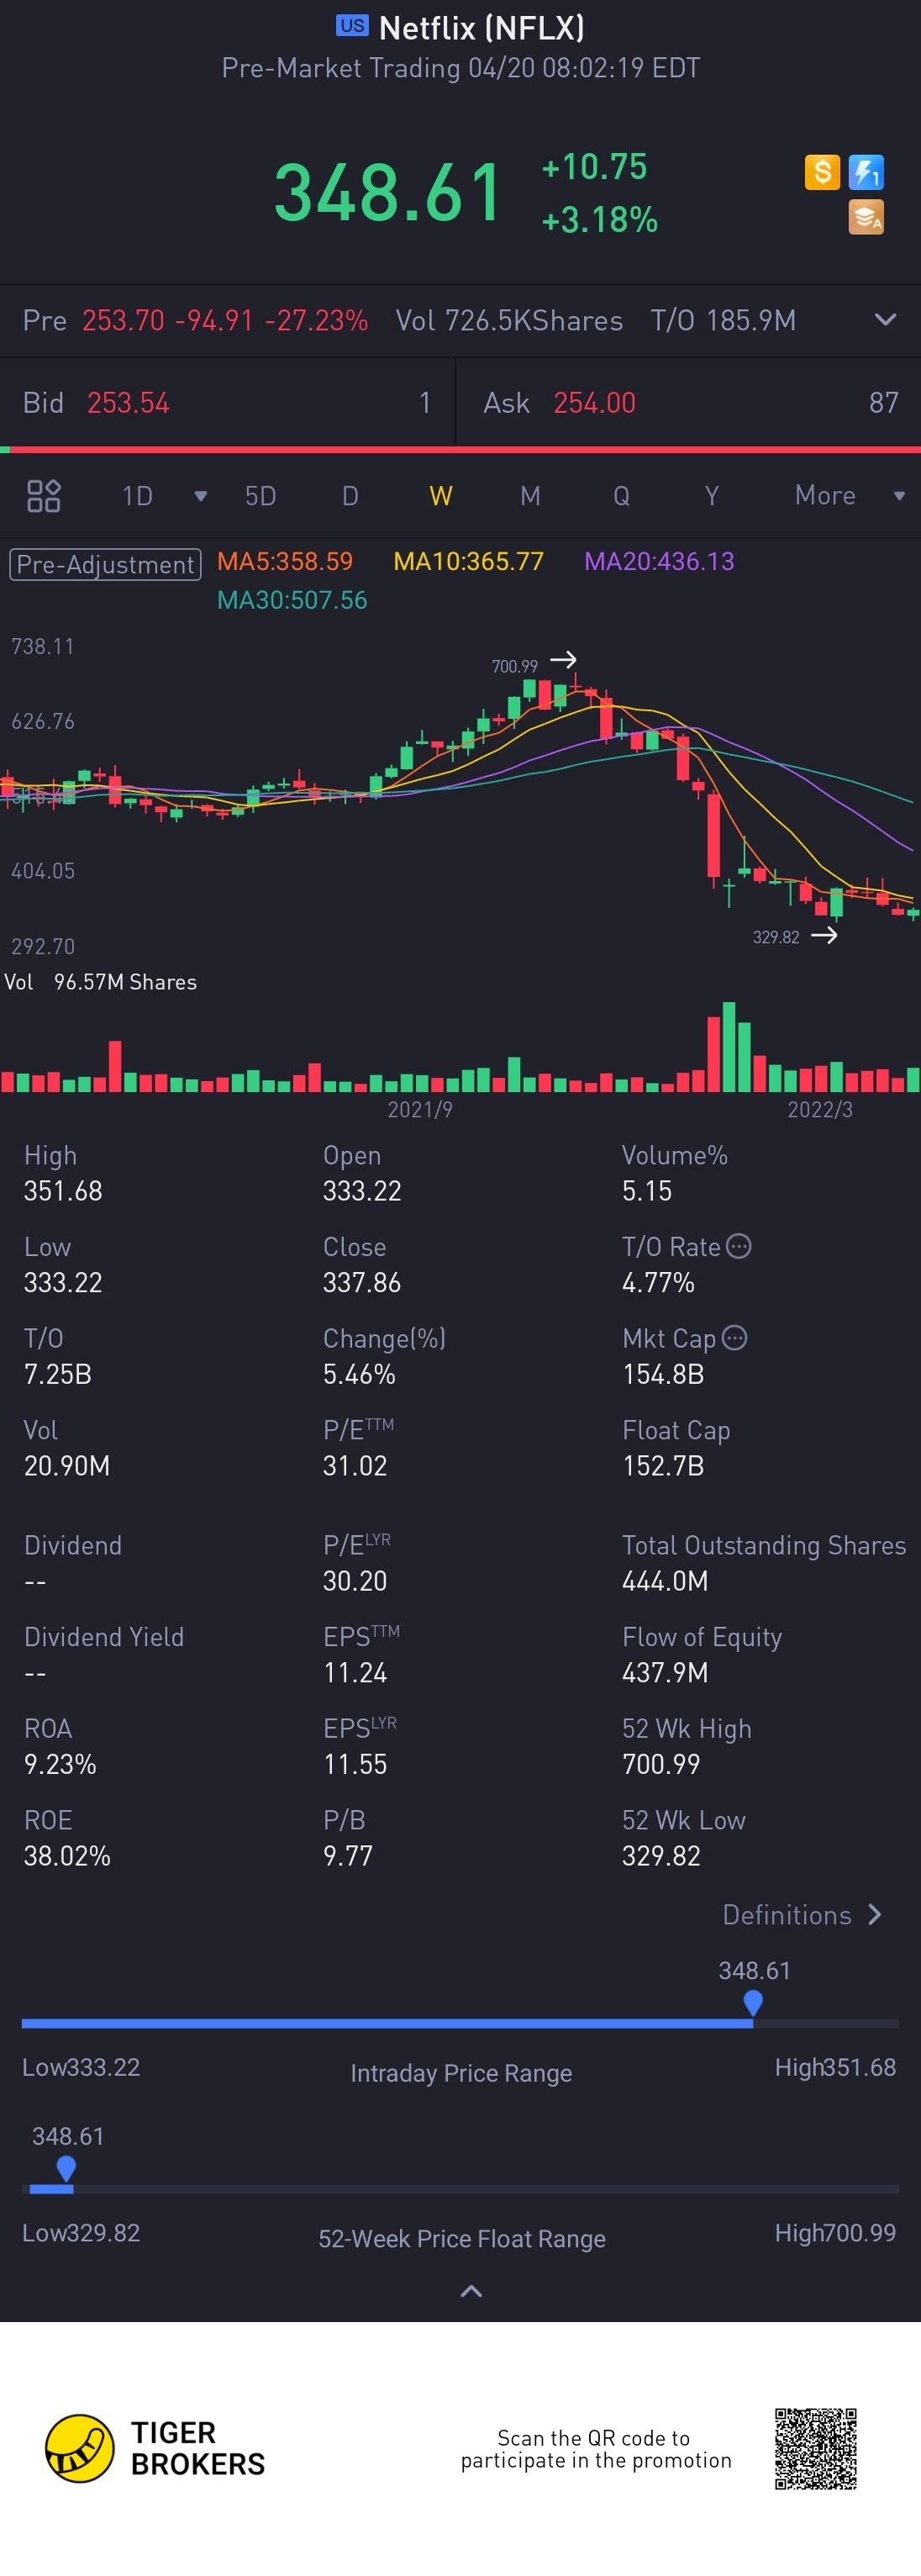Screen dimensions: 921x2576
Task: Open the 1D interval dropdown arrow
Action: pyautogui.click(x=200, y=496)
